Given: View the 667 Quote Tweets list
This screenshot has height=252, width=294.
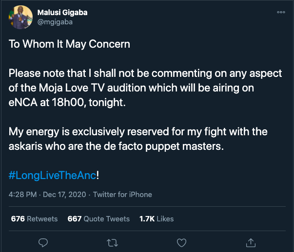Looking at the screenshot, I should (x=98, y=219).
